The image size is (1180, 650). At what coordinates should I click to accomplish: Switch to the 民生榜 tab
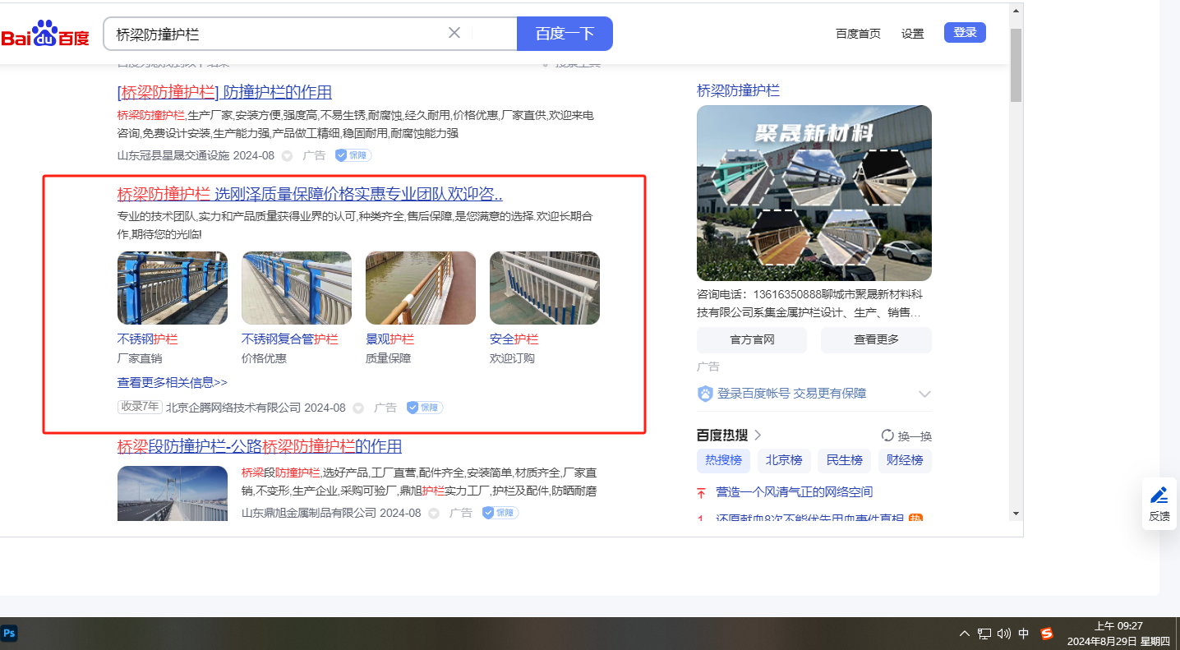(845, 460)
